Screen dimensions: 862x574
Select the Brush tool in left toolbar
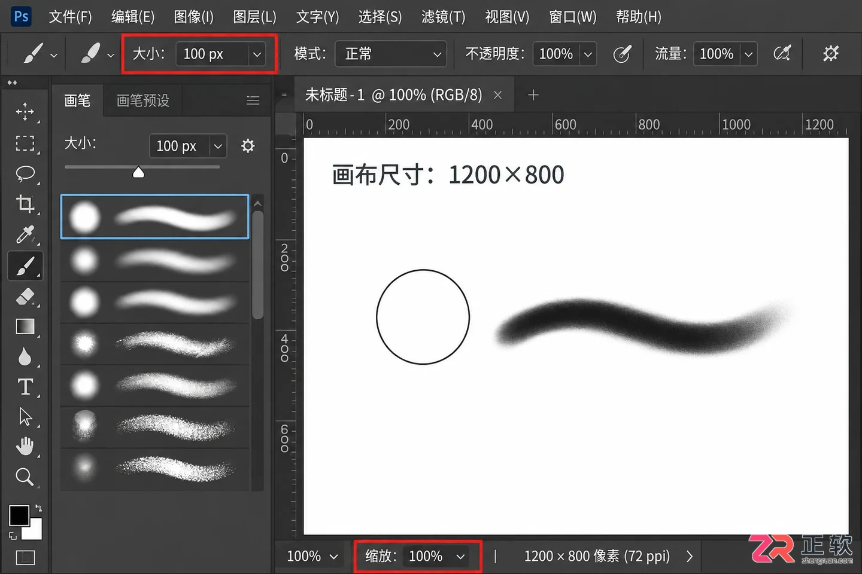25,266
